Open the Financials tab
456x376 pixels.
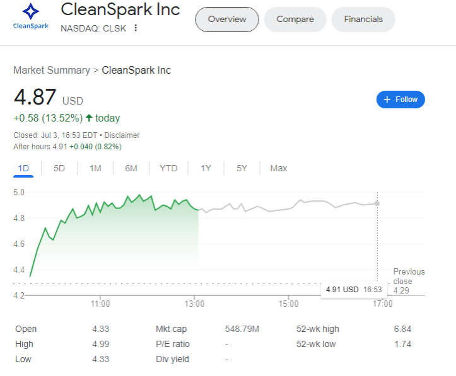363,20
